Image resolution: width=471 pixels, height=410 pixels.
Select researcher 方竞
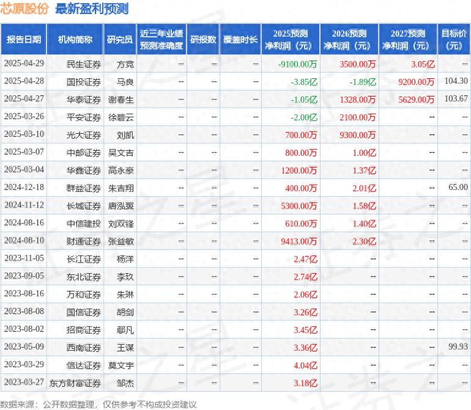tap(125, 64)
